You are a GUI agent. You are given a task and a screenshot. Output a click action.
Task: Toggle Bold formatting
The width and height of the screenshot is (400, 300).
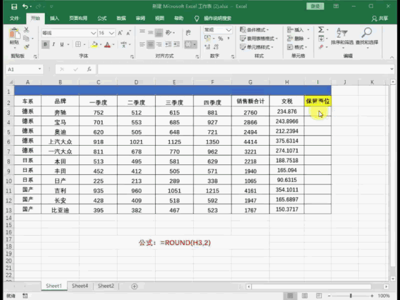click(x=46, y=44)
